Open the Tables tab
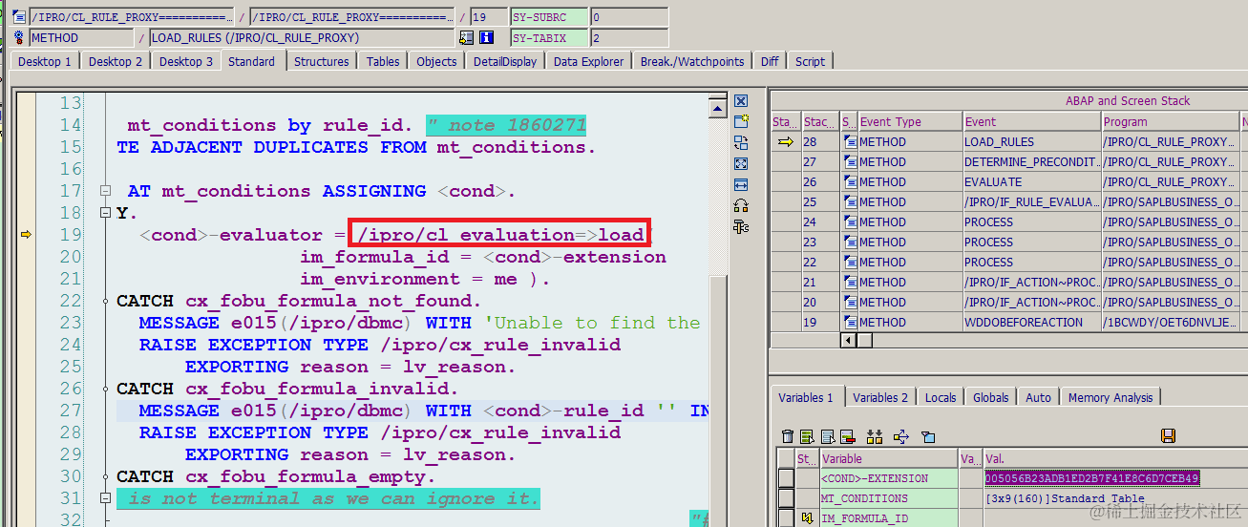The width and height of the screenshot is (1248, 527). tap(383, 61)
